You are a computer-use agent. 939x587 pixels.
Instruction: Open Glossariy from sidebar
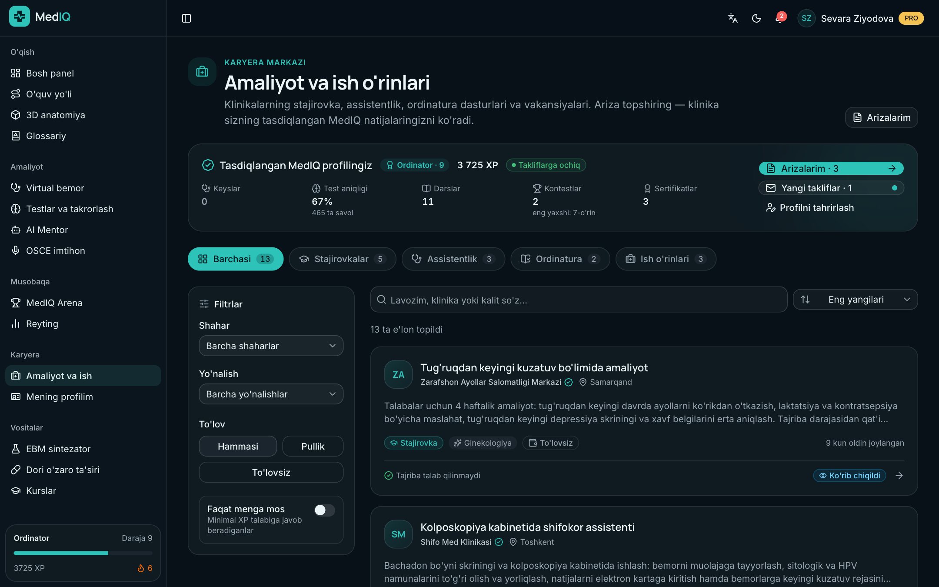point(83,136)
